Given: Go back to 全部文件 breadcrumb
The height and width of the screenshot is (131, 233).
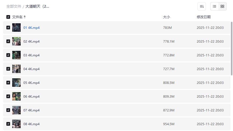Looking at the screenshot, I should [x=14, y=6].
